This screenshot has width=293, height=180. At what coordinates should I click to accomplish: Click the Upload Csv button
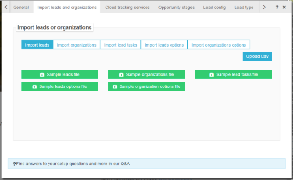tap(257, 56)
